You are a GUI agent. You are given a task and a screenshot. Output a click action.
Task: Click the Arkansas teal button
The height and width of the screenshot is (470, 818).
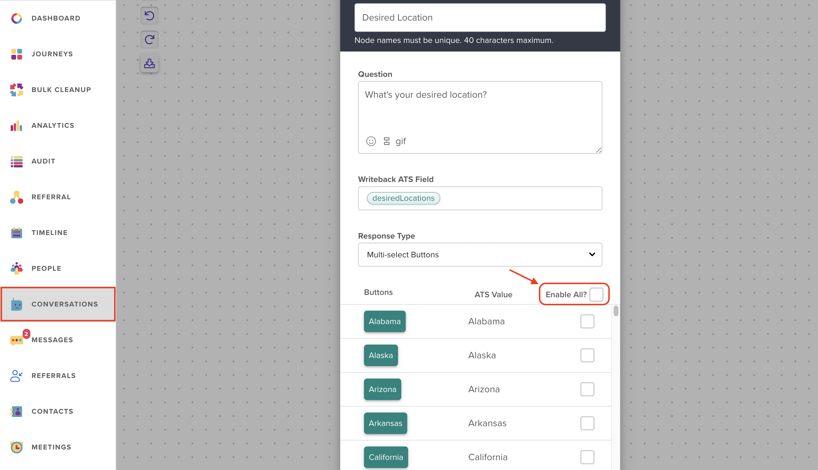point(385,423)
